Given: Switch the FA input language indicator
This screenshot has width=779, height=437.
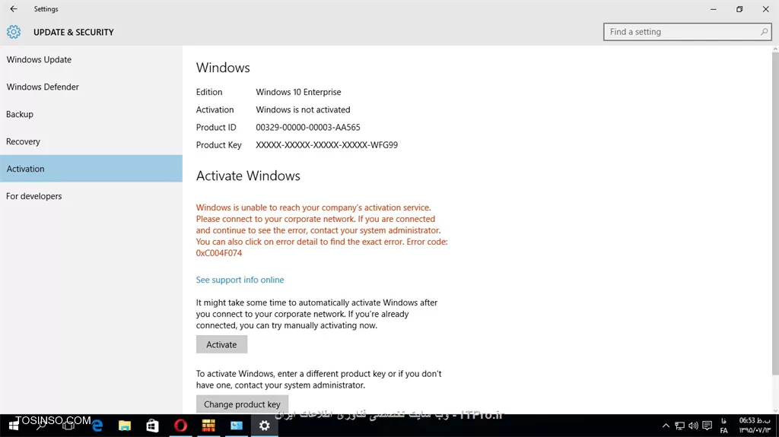Looking at the screenshot, I should coord(724,426).
